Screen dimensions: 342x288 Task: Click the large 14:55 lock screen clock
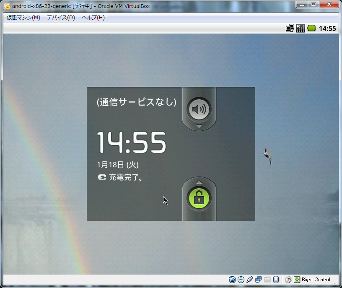132,142
